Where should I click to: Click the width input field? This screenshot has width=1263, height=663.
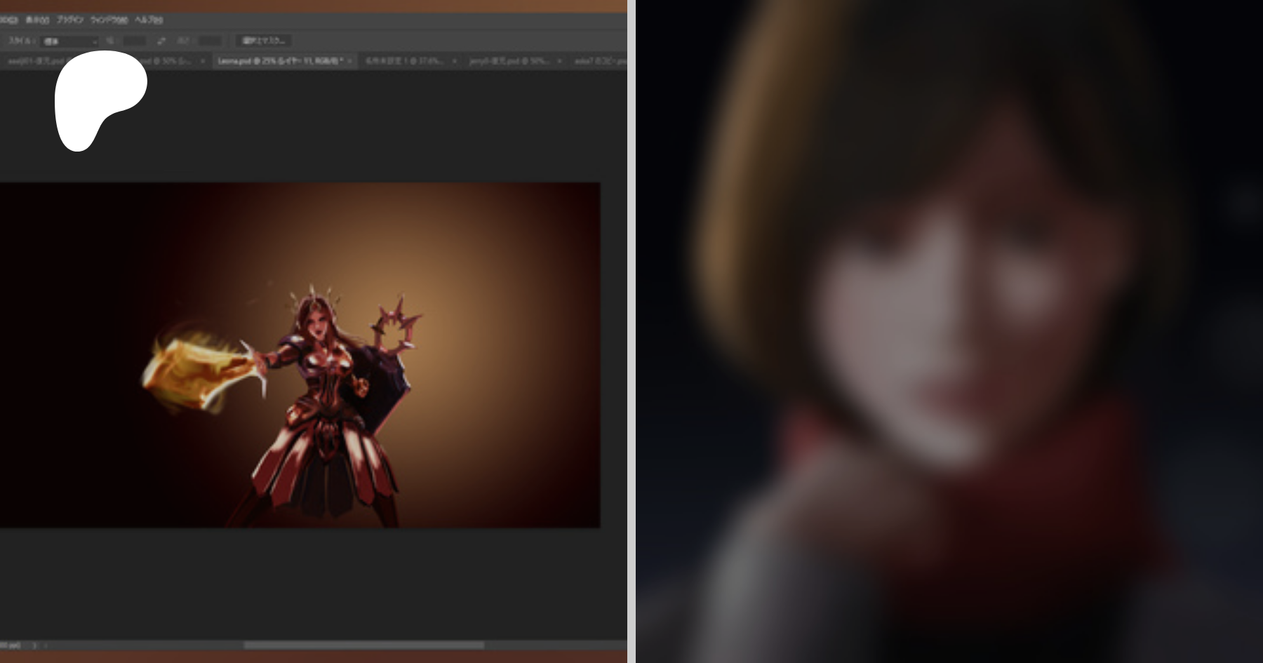pos(134,41)
